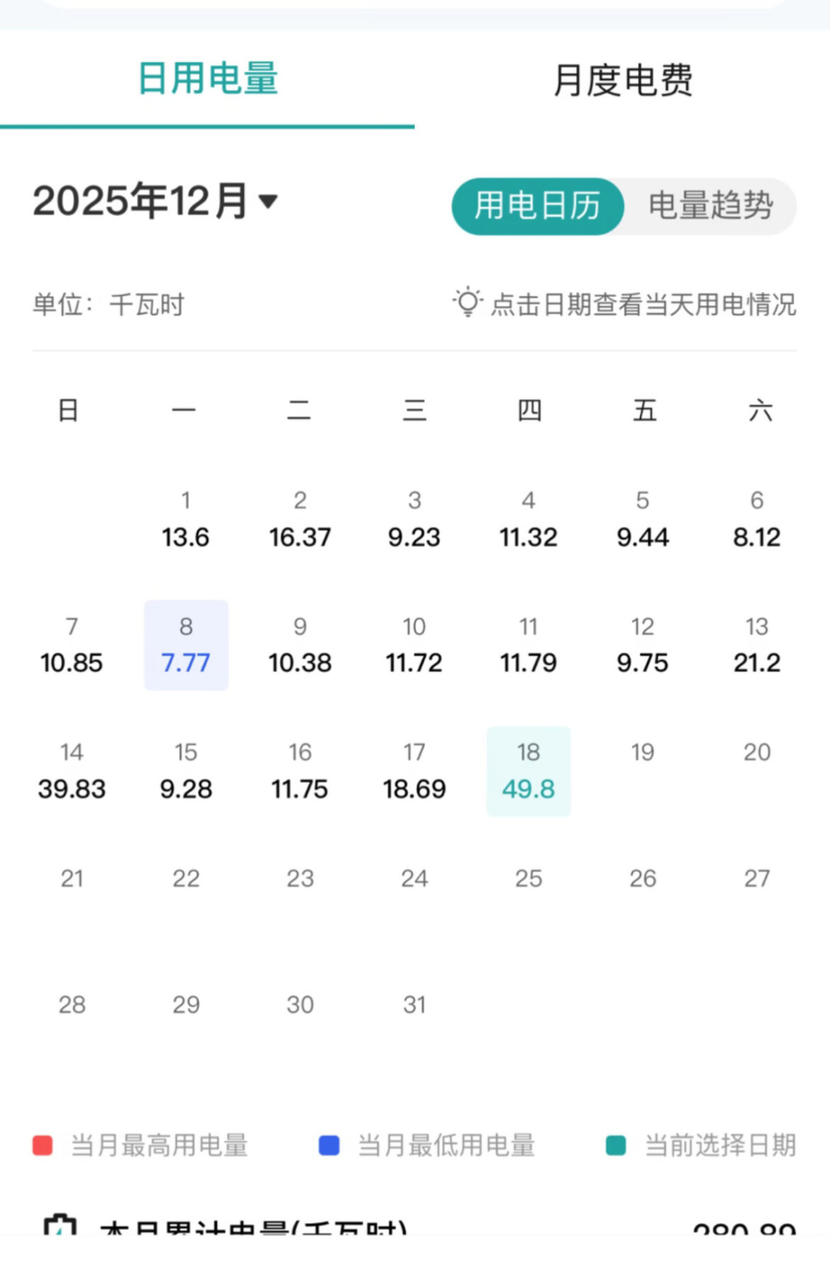The image size is (830, 1277).
Task: Open the 2025年12月 month dropdown arrow
Action: [x=268, y=201]
